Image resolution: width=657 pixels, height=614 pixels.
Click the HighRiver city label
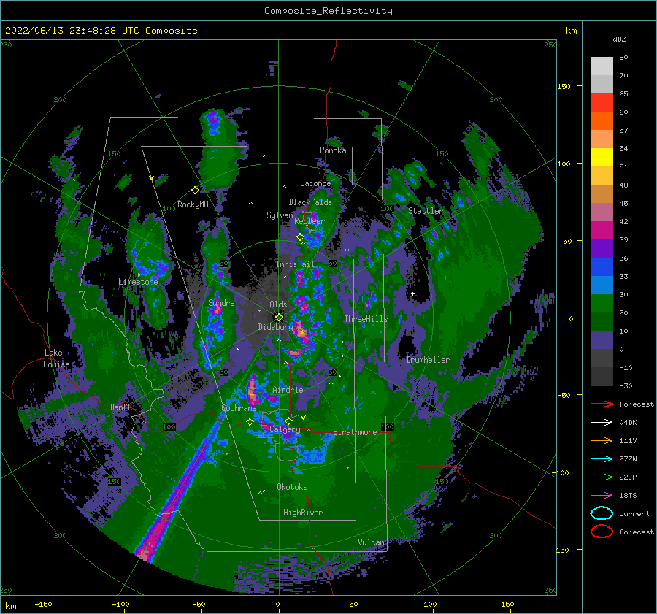303,513
